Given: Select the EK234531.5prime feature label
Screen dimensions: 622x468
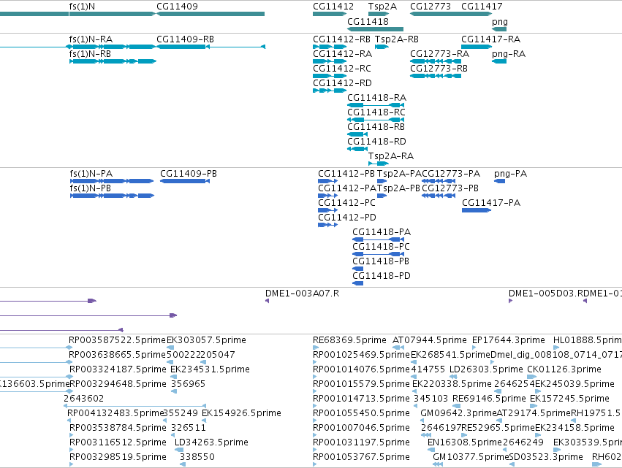Looking at the screenshot, I should [x=210, y=369].
